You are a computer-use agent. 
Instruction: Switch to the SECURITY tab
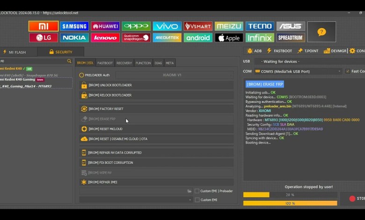[61, 52]
